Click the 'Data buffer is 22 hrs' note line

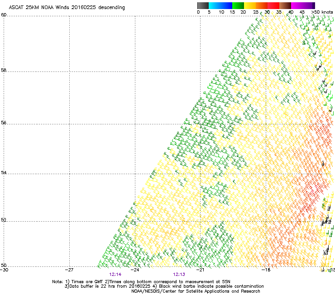[x=164, y=286]
